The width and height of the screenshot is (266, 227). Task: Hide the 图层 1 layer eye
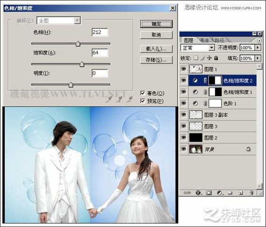pyautogui.click(x=183, y=69)
